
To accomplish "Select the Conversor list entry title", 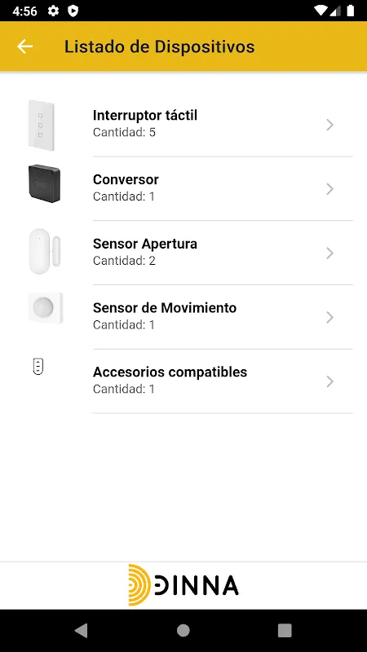I will [x=126, y=179].
